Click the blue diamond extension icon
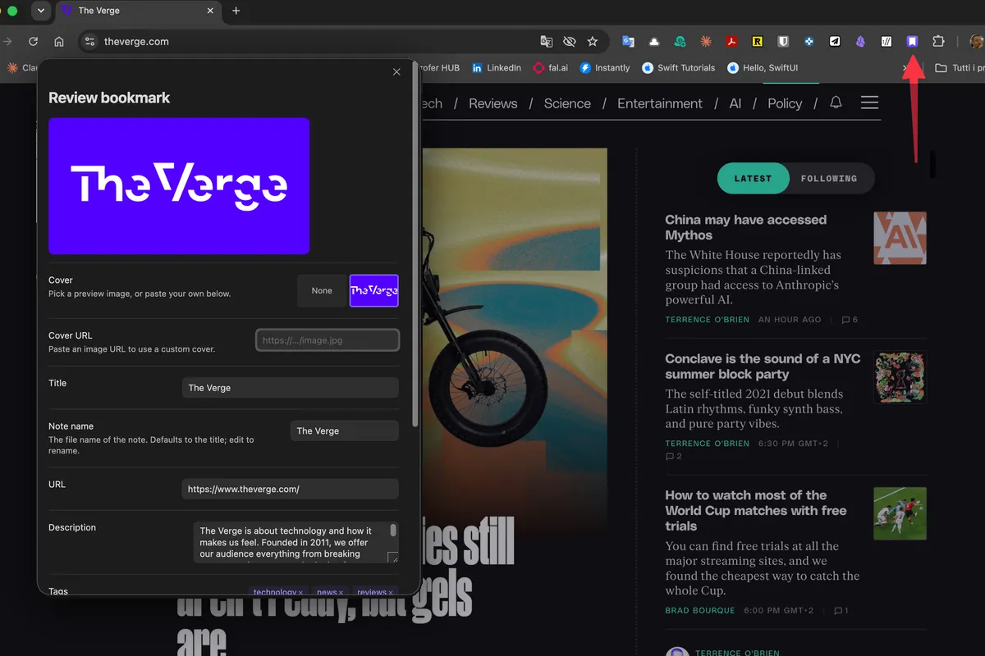Viewport: 985px width, 656px height. (x=809, y=41)
